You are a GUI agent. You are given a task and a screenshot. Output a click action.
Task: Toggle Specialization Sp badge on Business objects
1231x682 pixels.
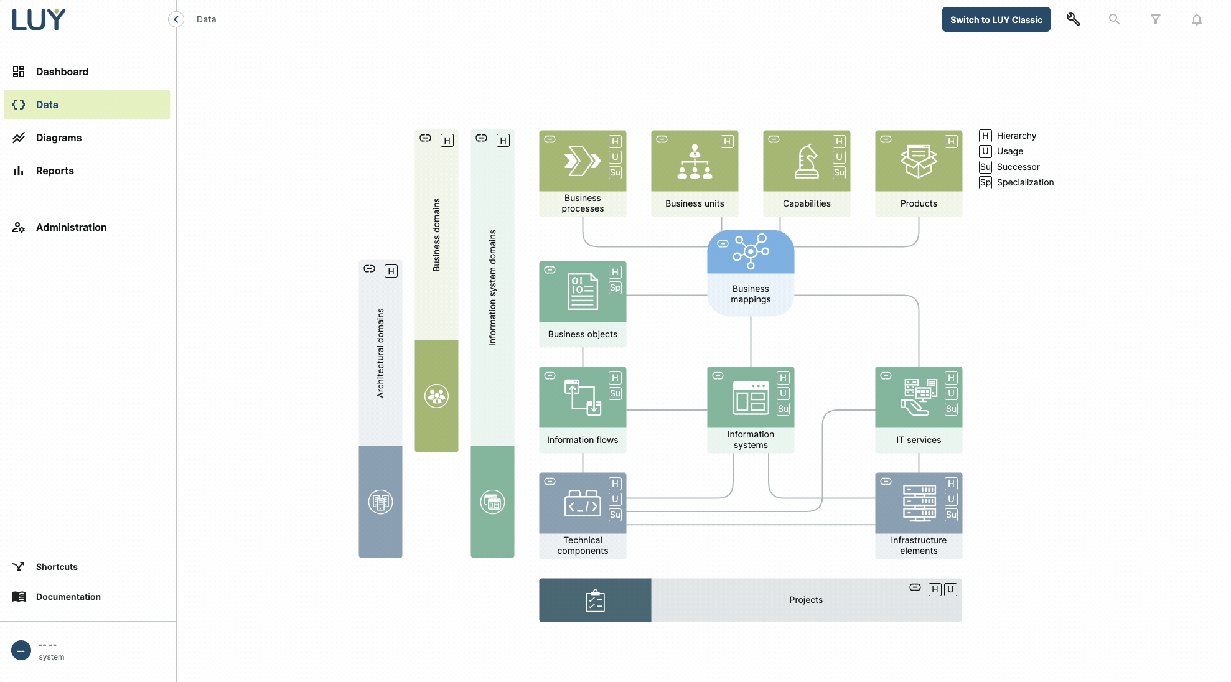coord(615,288)
